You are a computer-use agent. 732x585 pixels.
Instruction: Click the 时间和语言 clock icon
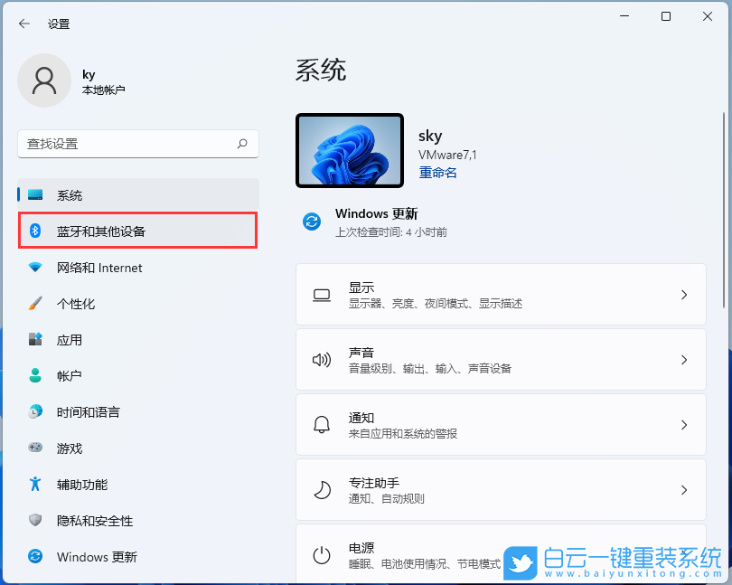37,412
